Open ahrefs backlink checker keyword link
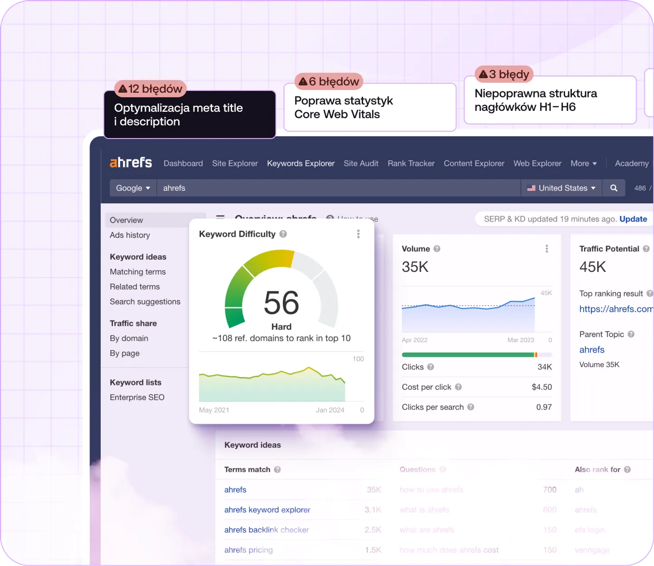654x566 pixels. tap(267, 530)
